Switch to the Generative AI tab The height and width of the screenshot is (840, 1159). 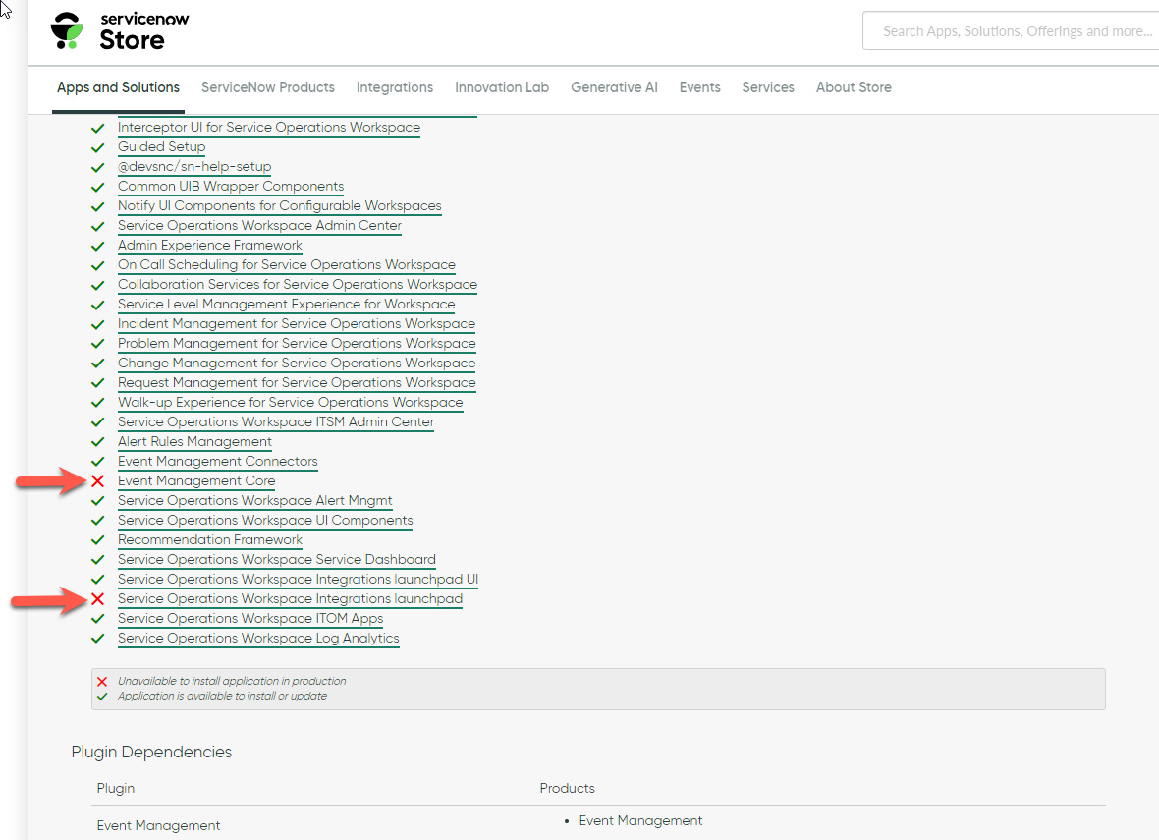[614, 87]
